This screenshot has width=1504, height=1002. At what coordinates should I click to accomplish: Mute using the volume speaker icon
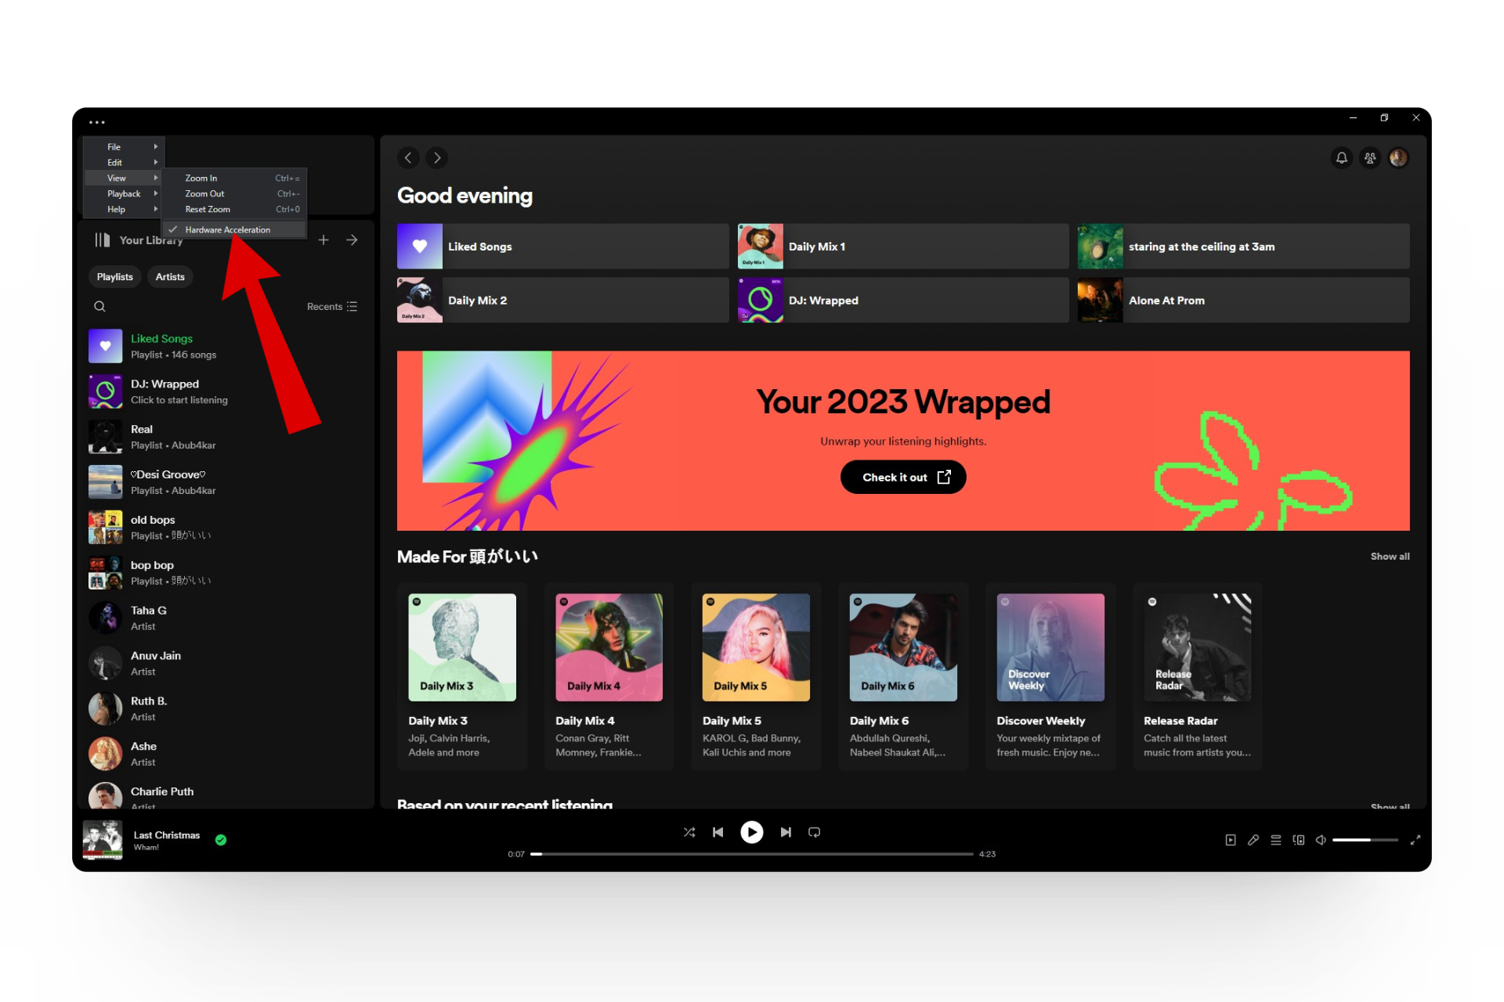1321,840
